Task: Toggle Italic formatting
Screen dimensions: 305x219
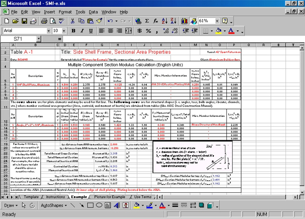Action: pyautogui.click(x=82, y=31)
